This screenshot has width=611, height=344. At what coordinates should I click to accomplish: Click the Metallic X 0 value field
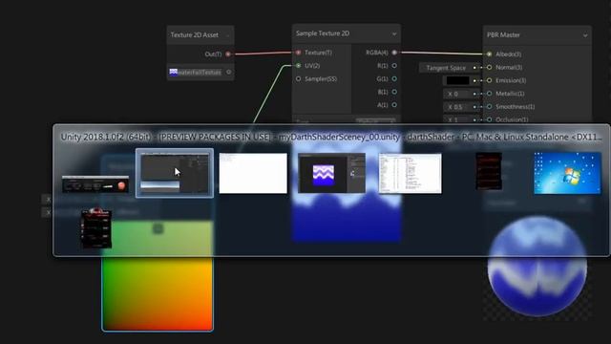click(457, 94)
